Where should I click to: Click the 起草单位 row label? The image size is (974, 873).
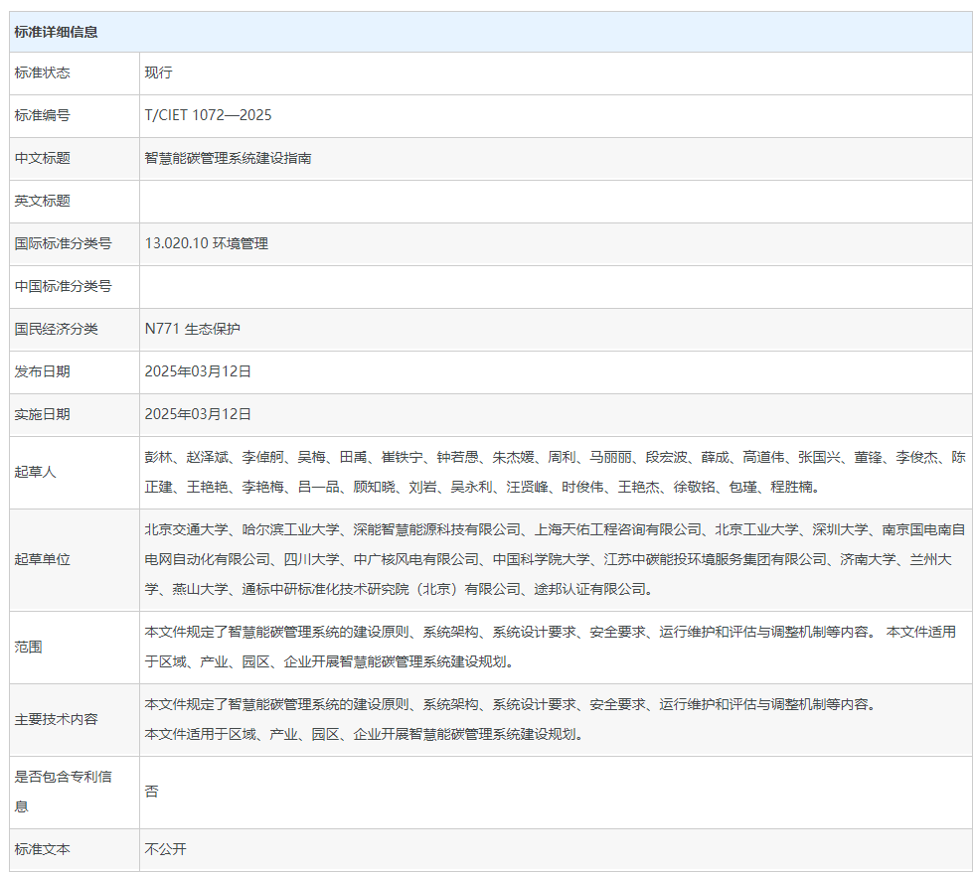(42, 559)
